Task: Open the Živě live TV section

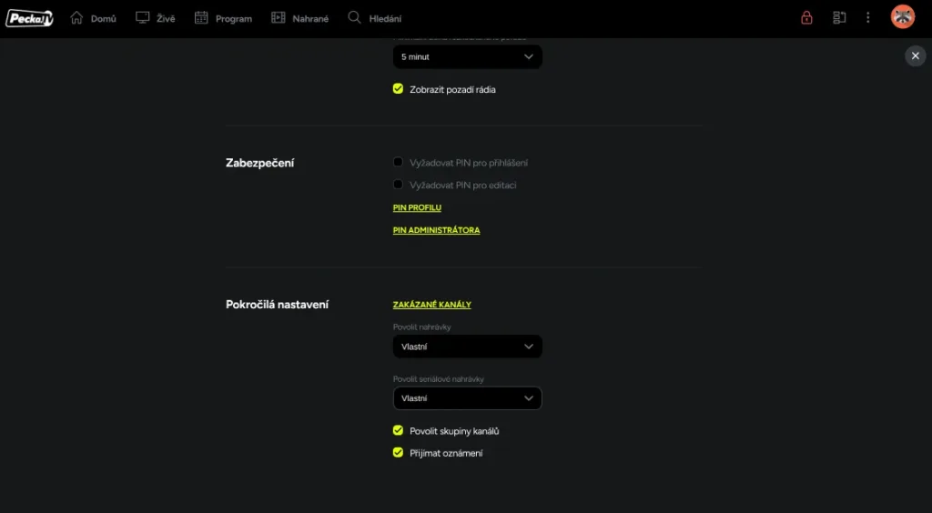Action: click(156, 18)
